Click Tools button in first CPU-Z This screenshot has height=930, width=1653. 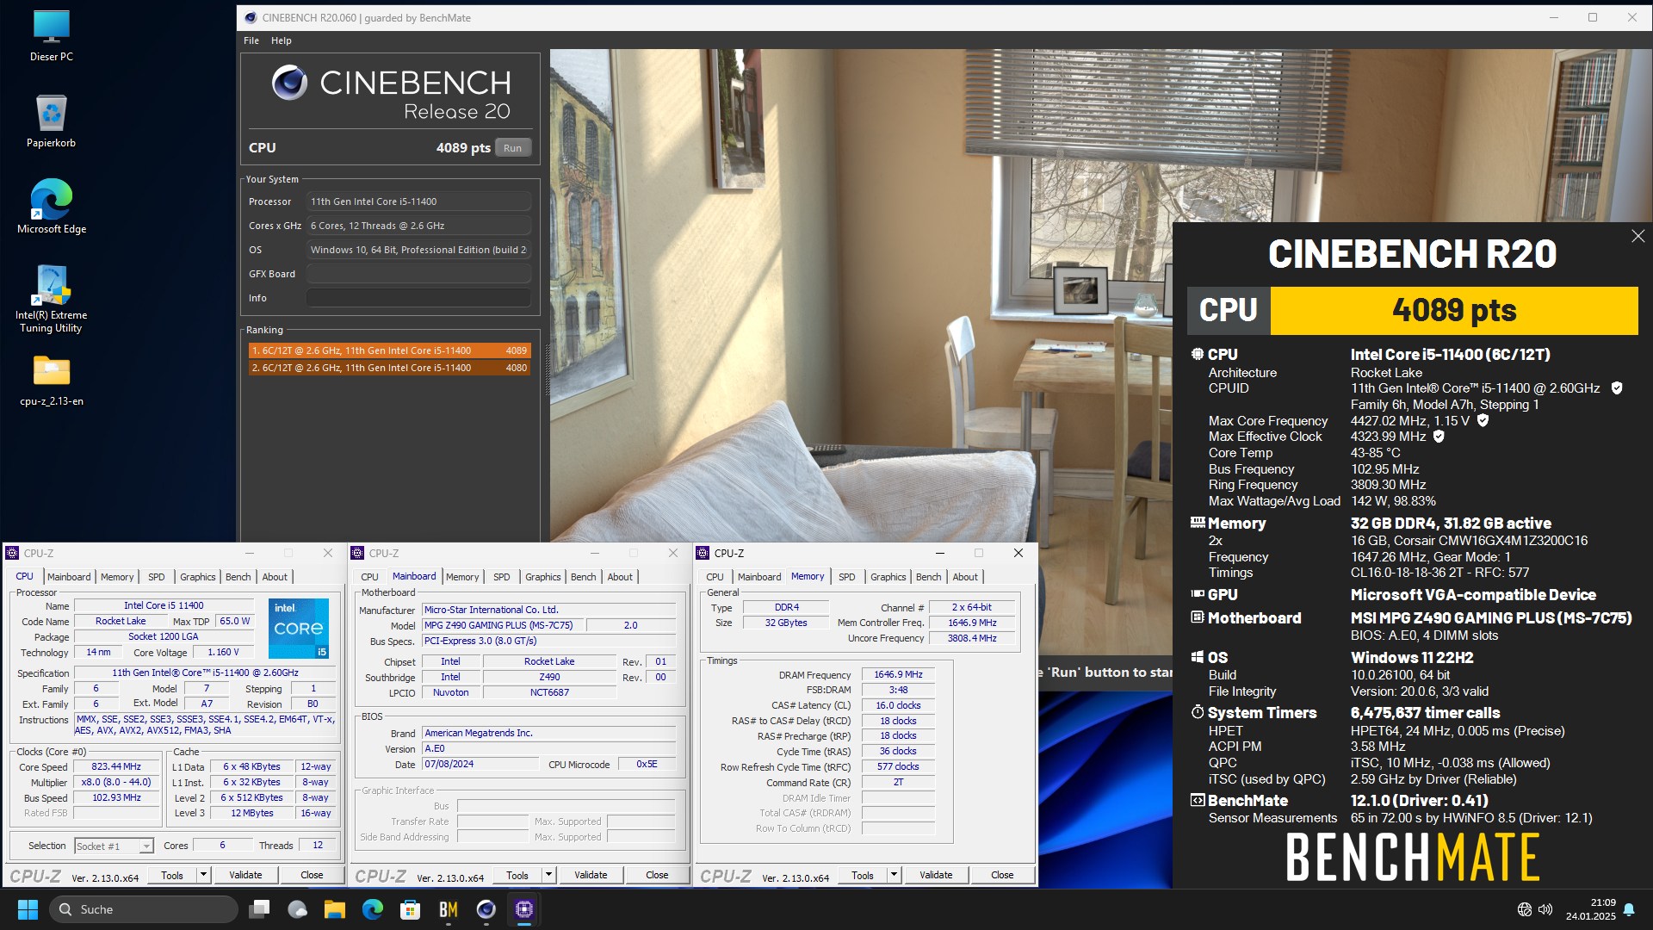172,875
